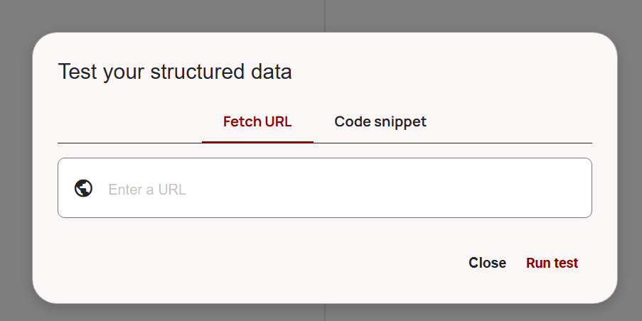Focus the URL text box placeholder text

[147, 190]
